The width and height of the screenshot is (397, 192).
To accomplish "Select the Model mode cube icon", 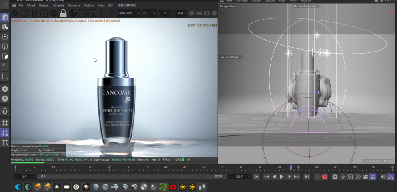I will click(x=5, y=17).
